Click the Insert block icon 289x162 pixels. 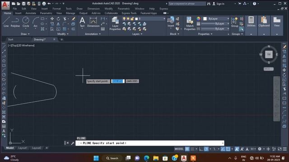click(171, 22)
